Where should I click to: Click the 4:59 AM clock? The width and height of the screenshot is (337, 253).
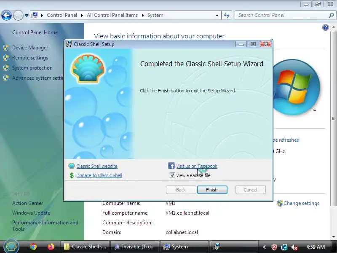click(x=315, y=247)
